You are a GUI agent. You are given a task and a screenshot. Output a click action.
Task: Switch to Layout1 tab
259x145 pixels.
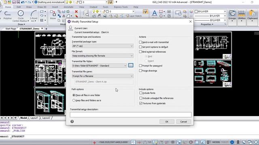pyautogui.click(x=34, y=118)
